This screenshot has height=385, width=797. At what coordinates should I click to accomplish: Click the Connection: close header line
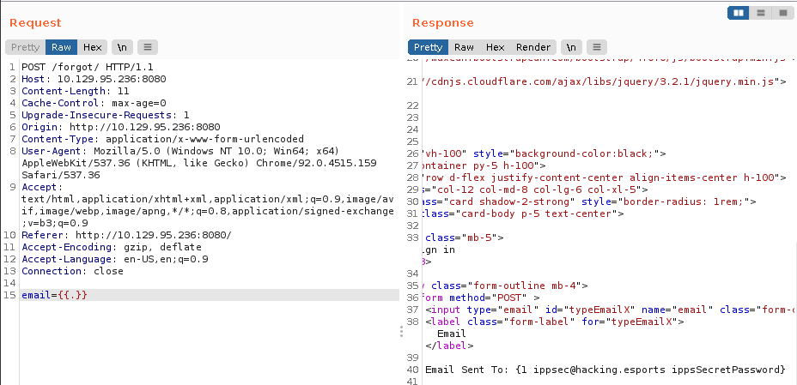pos(72,271)
